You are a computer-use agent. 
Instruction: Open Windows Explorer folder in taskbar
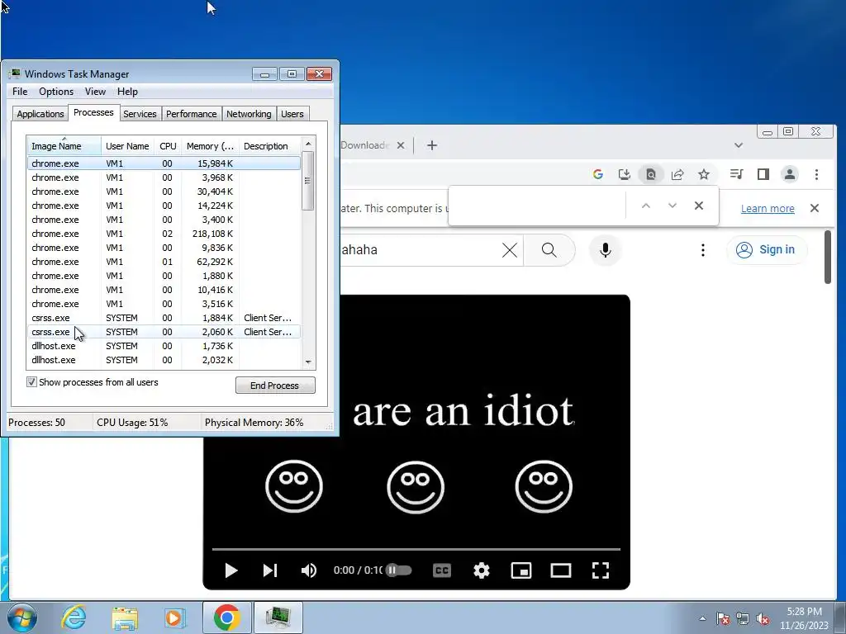[x=125, y=617]
